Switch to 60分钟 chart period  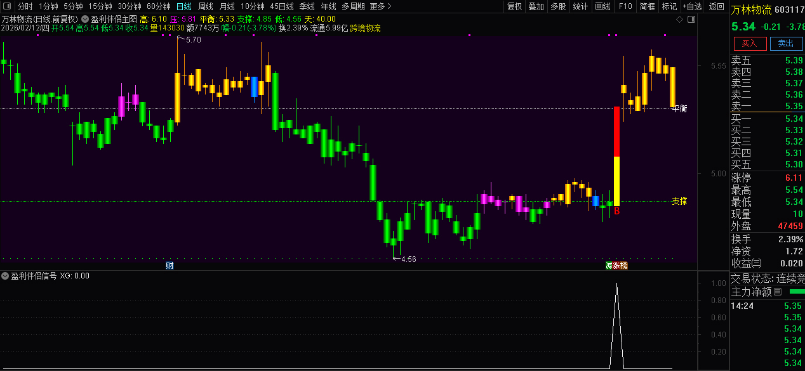159,6
